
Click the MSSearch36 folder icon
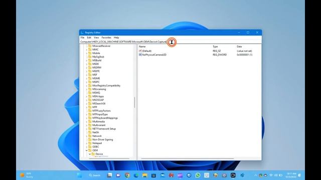pyautogui.click(x=90, y=103)
